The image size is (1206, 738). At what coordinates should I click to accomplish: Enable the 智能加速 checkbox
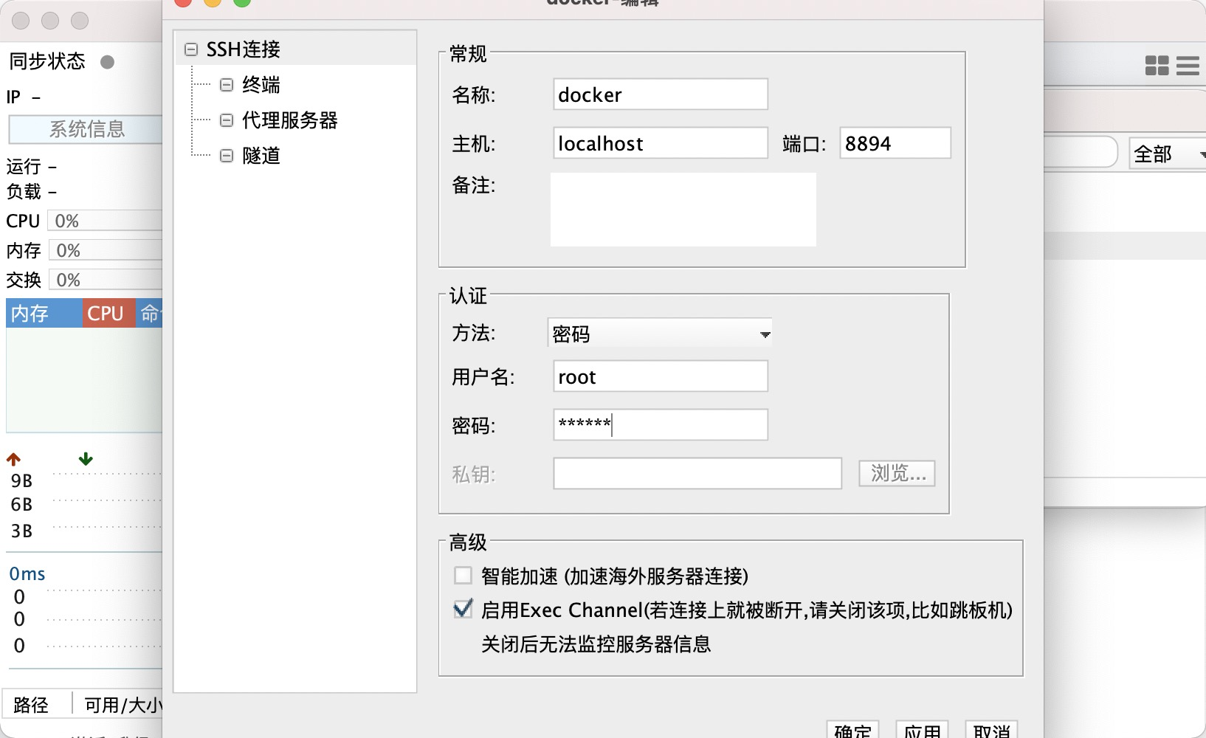point(464,574)
